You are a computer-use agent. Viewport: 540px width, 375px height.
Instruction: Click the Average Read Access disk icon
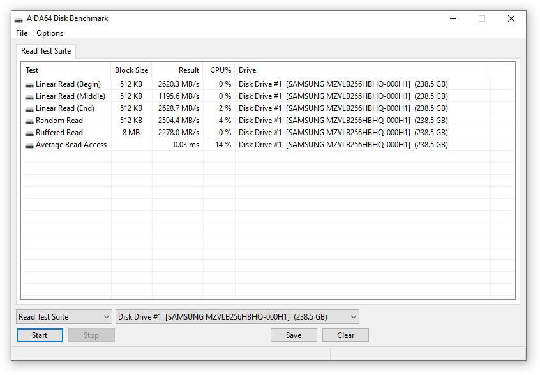tap(29, 145)
